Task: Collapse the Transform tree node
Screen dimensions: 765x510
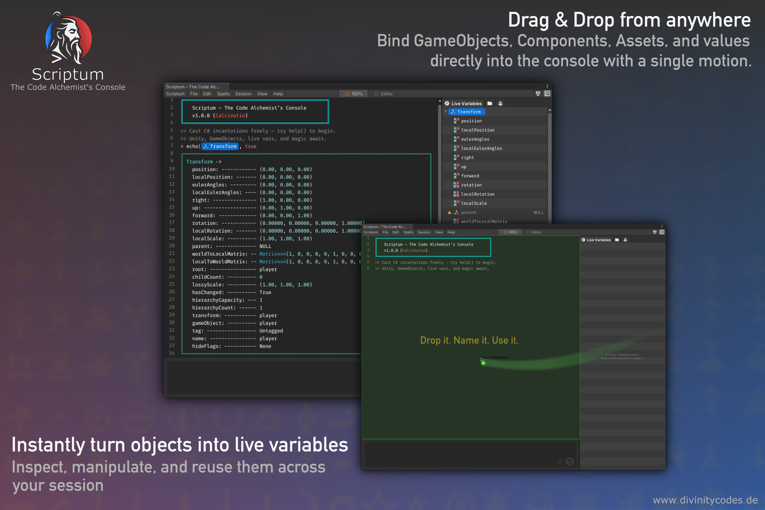Action: tap(446, 112)
